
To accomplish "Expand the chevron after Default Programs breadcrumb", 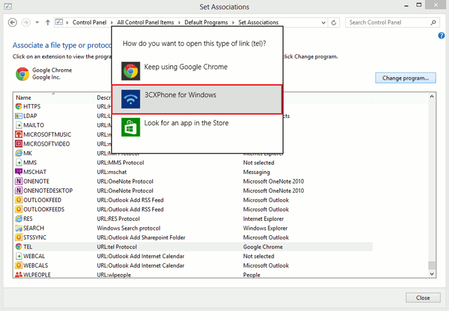I will 233,23.
